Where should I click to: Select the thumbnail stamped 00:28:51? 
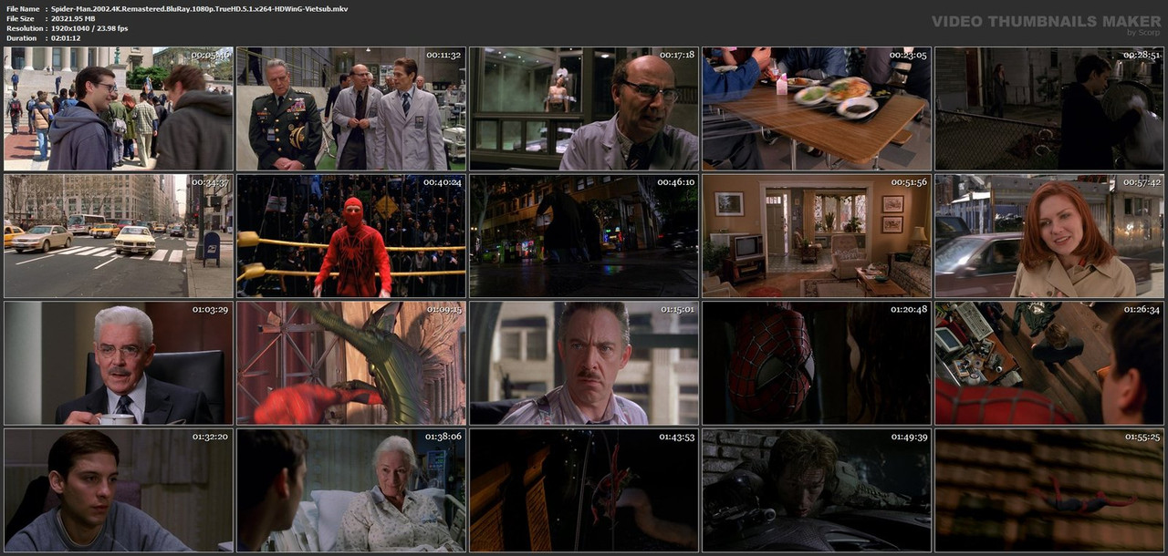tap(1049, 109)
